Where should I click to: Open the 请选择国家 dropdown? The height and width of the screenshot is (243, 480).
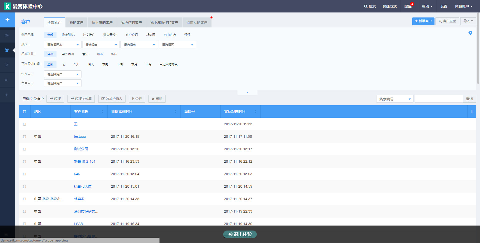(x=63, y=45)
